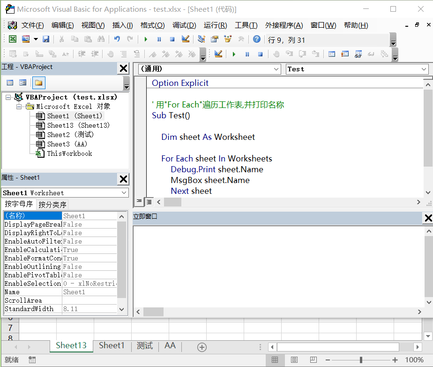Image resolution: width=433 pixels, height=367 pixels.
Task: Open the 工具(T) menu
Action: coord(246,25)
